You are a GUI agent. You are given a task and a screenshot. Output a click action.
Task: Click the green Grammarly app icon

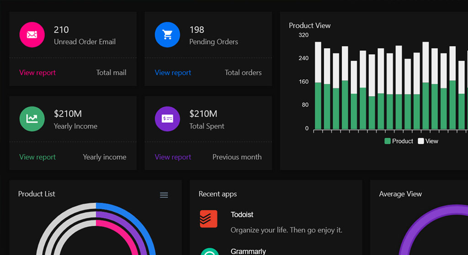point(209,252)
